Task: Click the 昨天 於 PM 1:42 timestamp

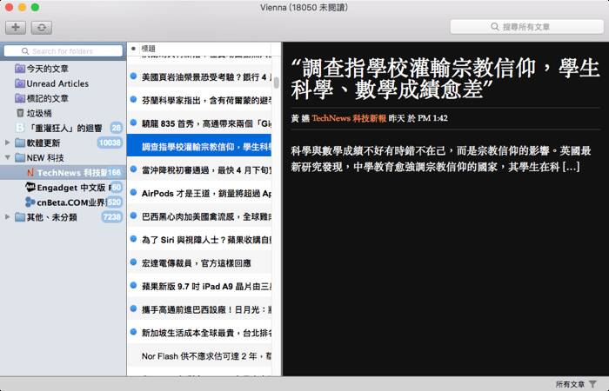Action: [418, 118]
